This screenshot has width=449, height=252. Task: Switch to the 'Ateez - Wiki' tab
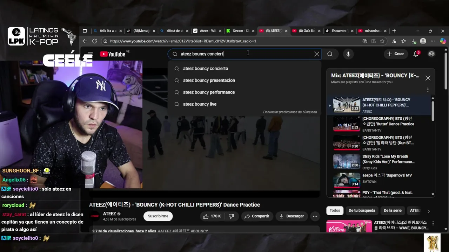click(207, 31)
